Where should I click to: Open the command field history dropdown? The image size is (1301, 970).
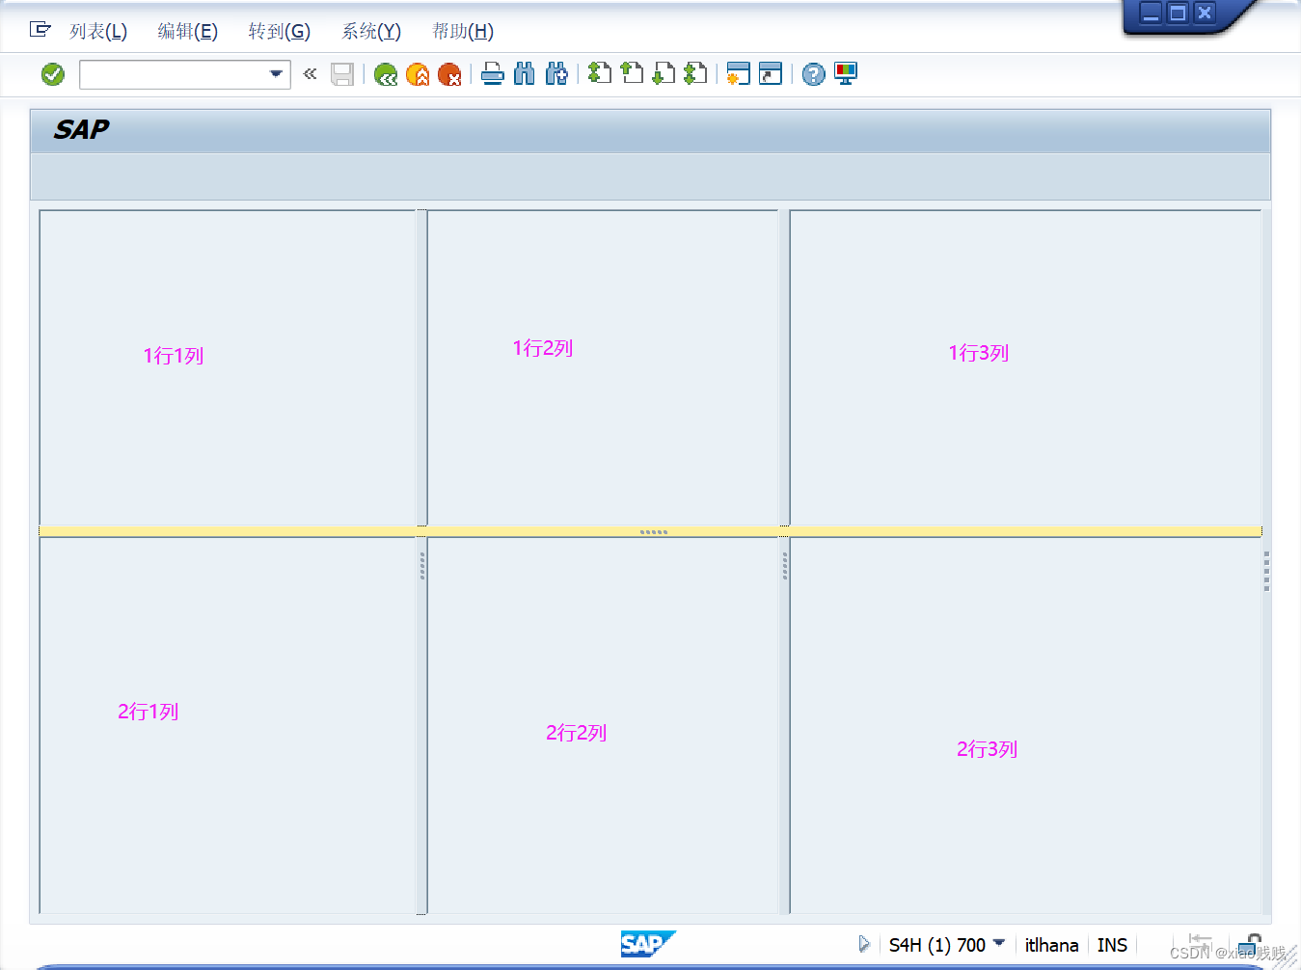pyautogui.click(x=276, y=74)
